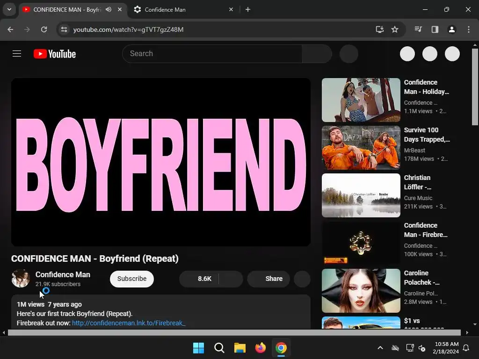The image size is (479, 359).
Task: Open Confidence Man - Holiday thumbnail
Action: 361,100
